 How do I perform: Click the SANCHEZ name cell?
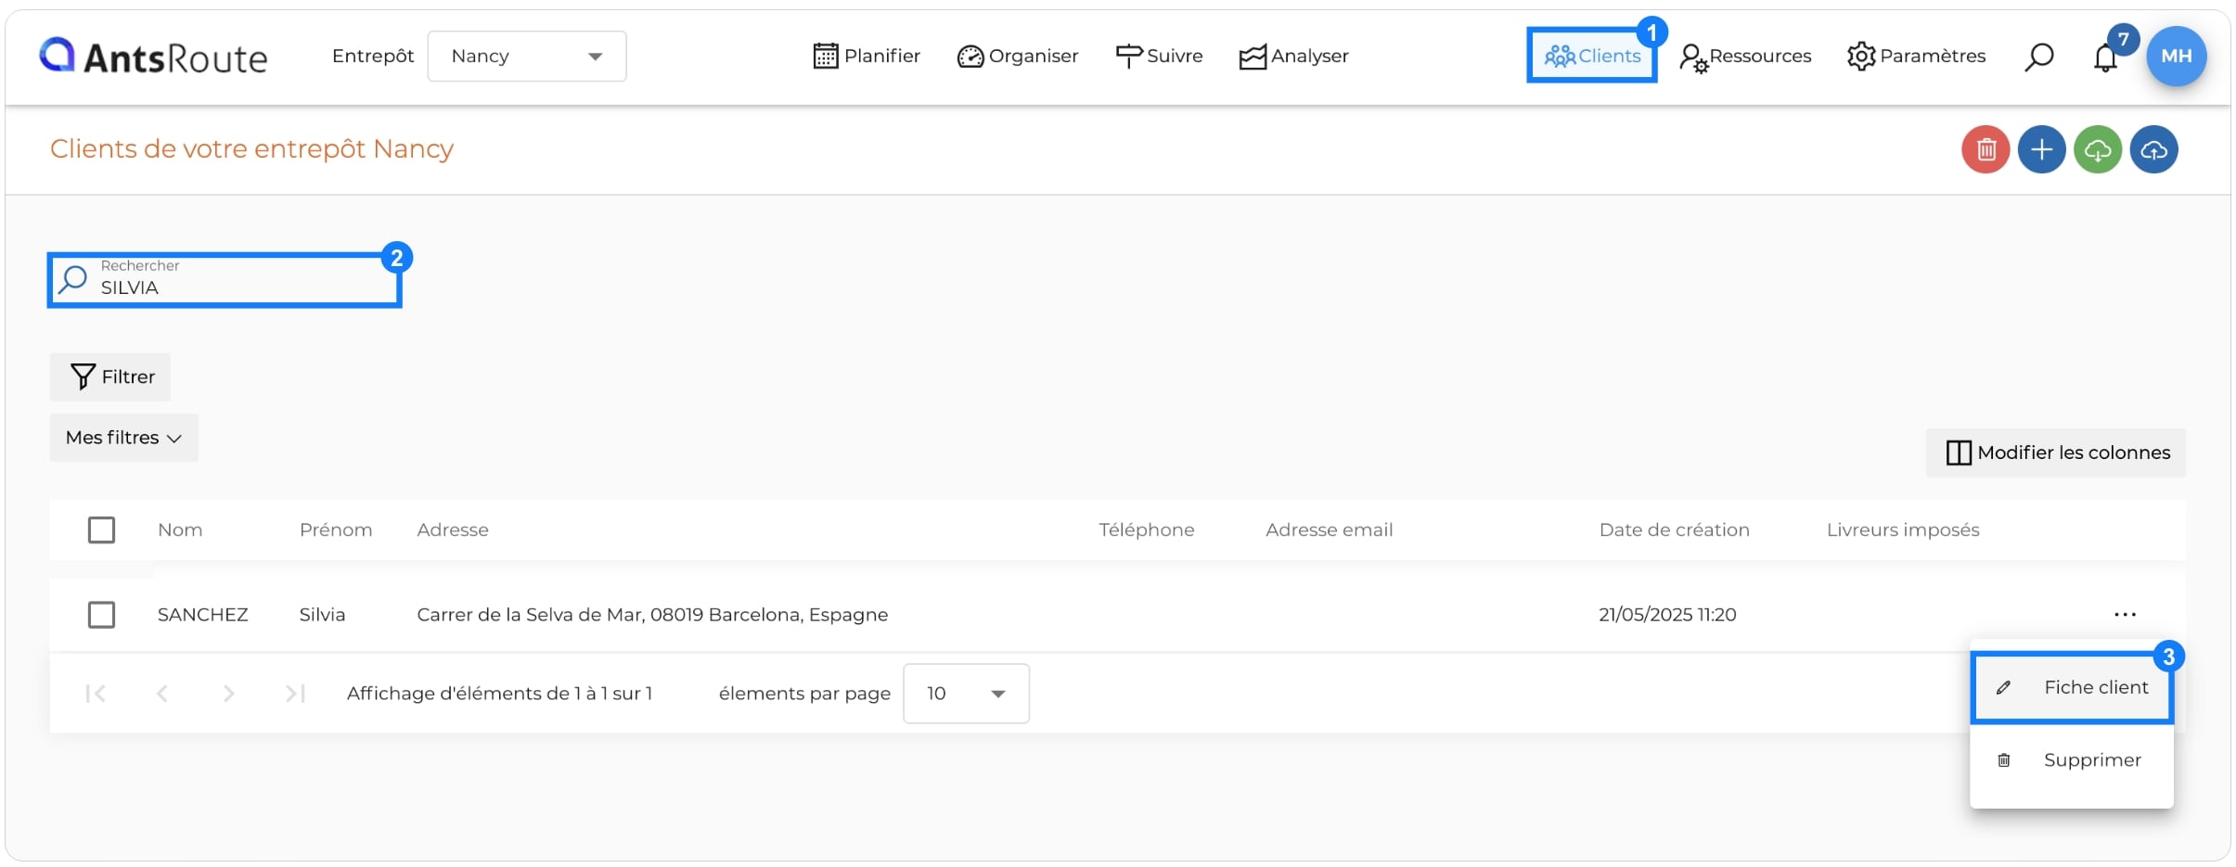(x=203, y=614)
